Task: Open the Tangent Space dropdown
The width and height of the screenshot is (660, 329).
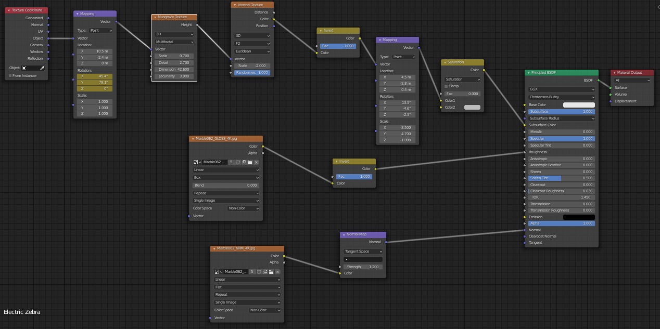Action: coord(363,252)
